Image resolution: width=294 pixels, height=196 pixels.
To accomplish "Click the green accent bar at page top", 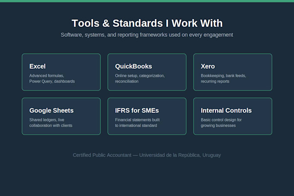I will (x=147, y=1).
